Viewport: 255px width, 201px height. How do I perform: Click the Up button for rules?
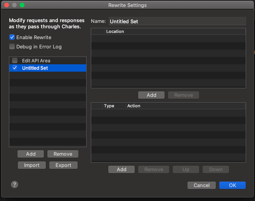[x=186, y=169]
